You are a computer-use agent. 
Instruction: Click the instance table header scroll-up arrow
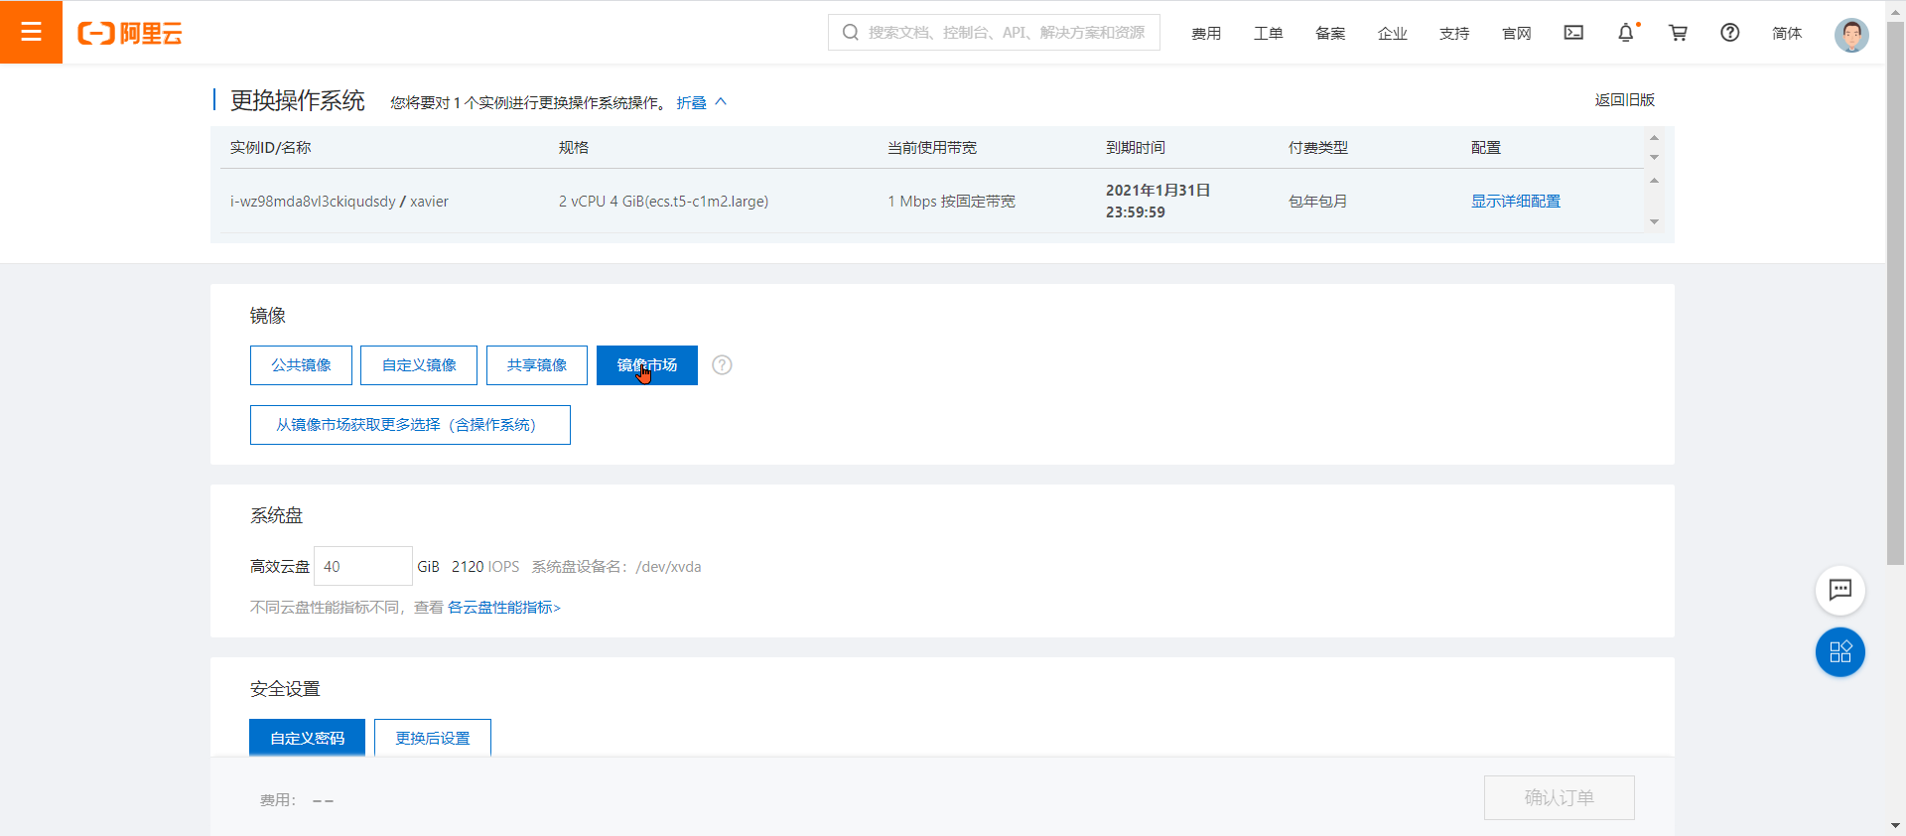point(1654,138)
